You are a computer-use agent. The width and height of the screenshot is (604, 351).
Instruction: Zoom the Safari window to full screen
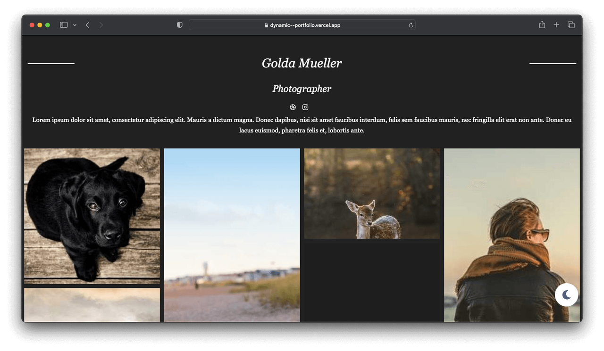[47, 25]
